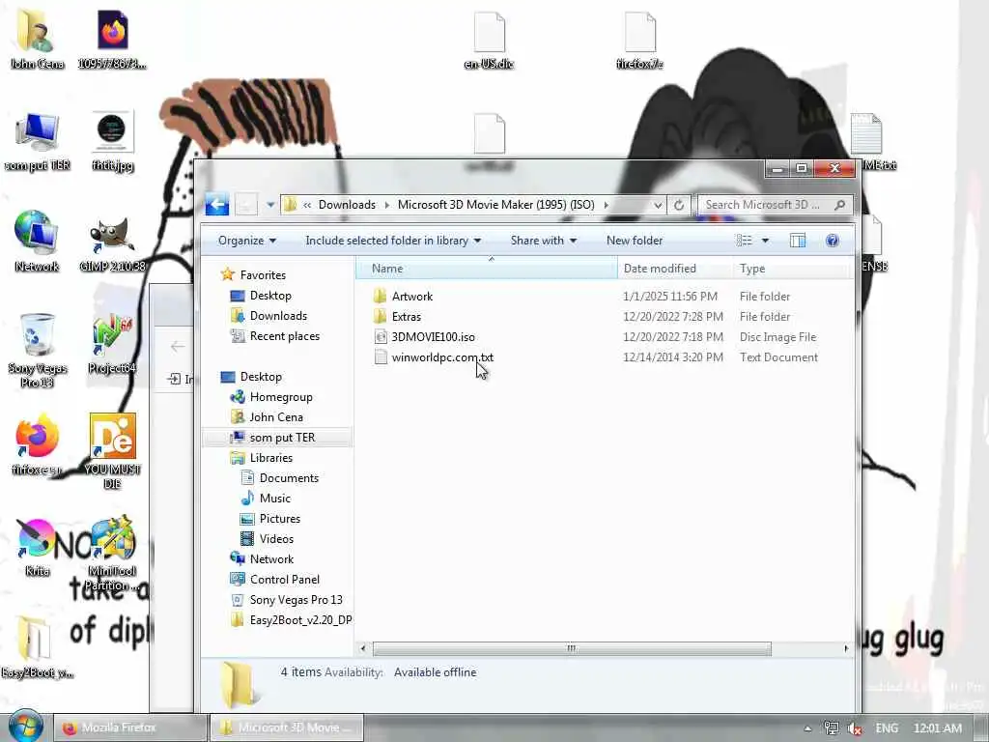Viewport: 989px width, 742px height.
Task: Sort by the Name column
Action: click(487, 269)
